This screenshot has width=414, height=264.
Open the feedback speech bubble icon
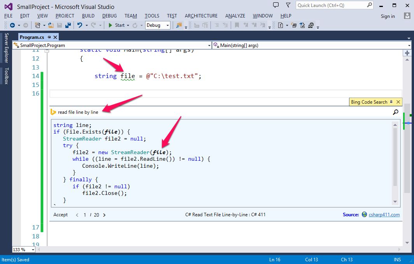[276, 5]
